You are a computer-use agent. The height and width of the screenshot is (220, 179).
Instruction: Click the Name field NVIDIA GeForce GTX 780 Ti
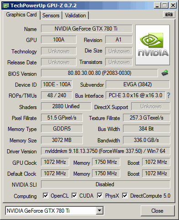click(87, 29)
